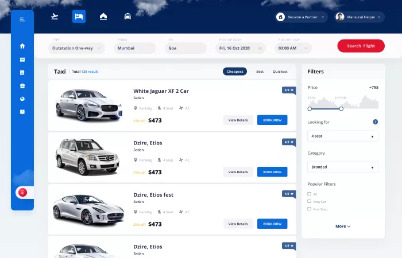This screenshot has height=258, width=402.
Task: Enable the AC popular filter
Action: [x=309, y=194]
